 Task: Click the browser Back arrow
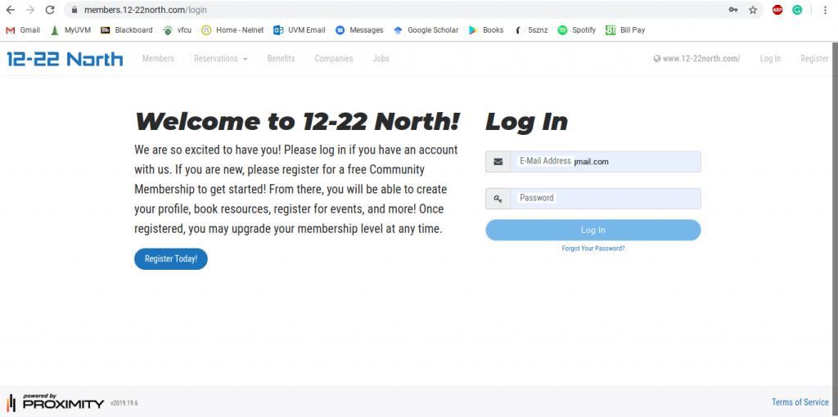(x=10, y=10)
